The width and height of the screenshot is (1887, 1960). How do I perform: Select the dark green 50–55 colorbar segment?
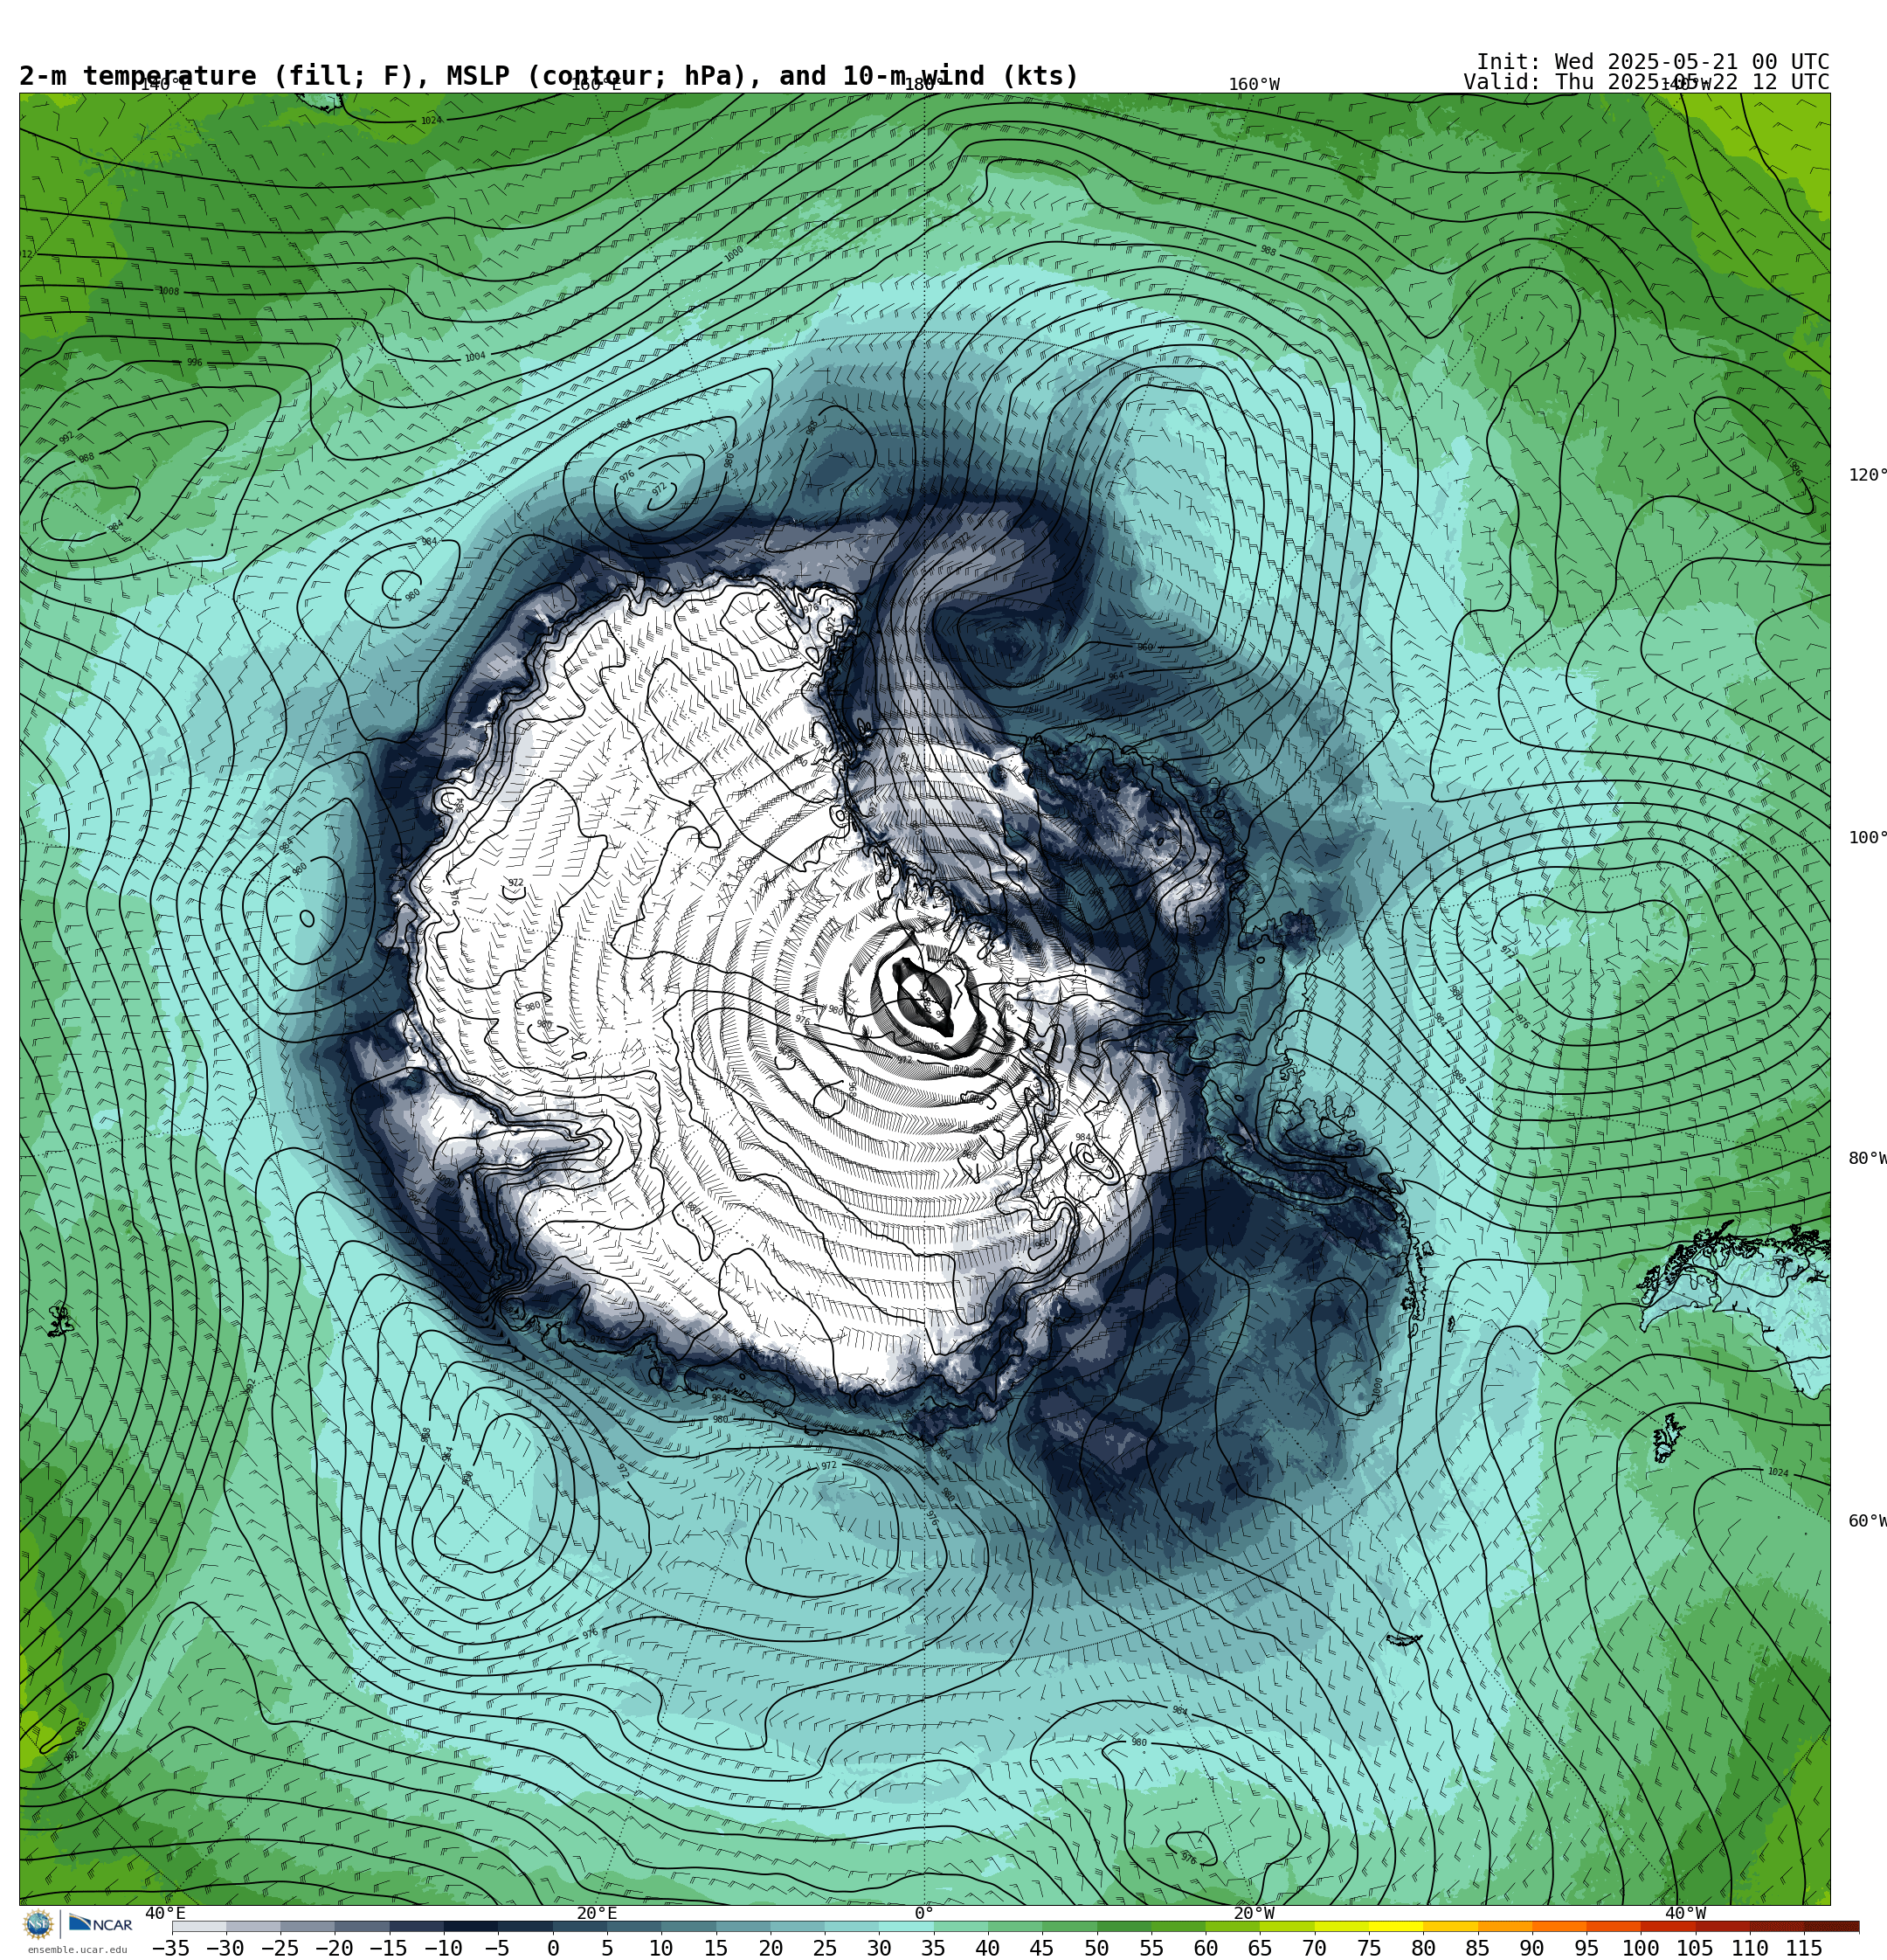tap(1124, 1926)
